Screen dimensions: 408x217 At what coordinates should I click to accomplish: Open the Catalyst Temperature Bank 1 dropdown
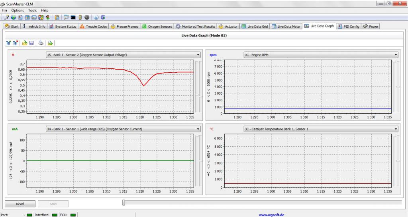[x=396, y=129]
